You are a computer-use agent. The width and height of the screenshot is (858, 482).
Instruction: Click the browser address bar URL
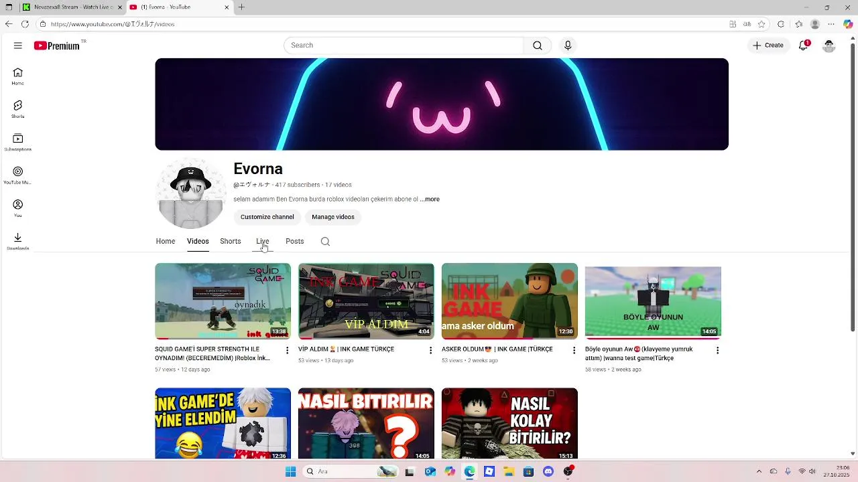coord(113,24)
